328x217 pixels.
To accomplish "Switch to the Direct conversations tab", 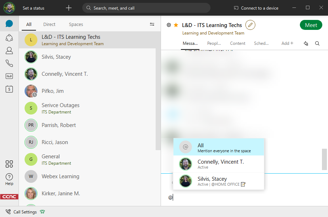I will coord(49,24).
